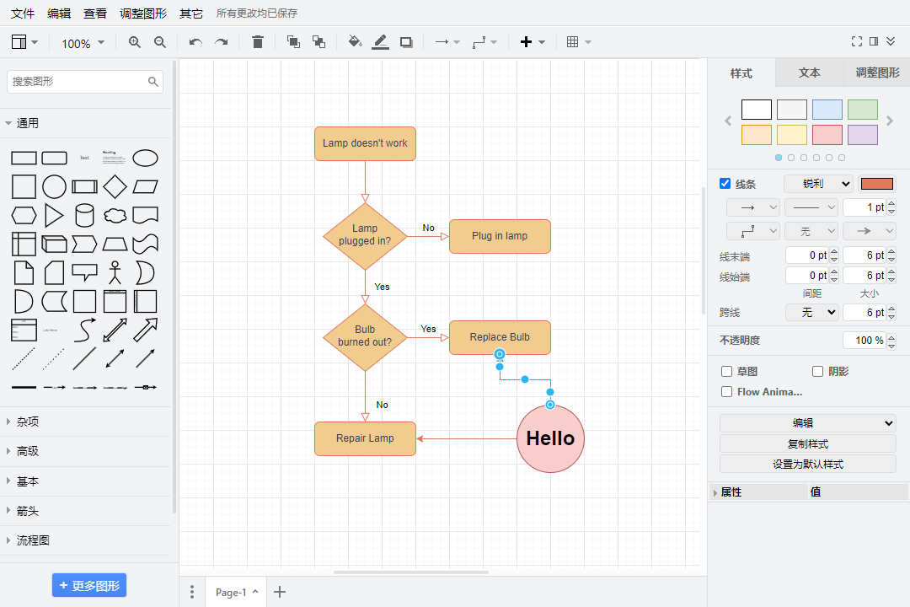Click the zoom in magnifier icon
This screenshot has height=607, width=910.
click(135, 42)
